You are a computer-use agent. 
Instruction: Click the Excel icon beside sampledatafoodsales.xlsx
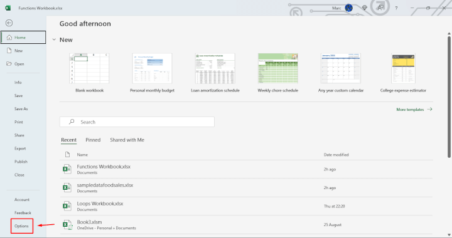[x=67, y=187]
